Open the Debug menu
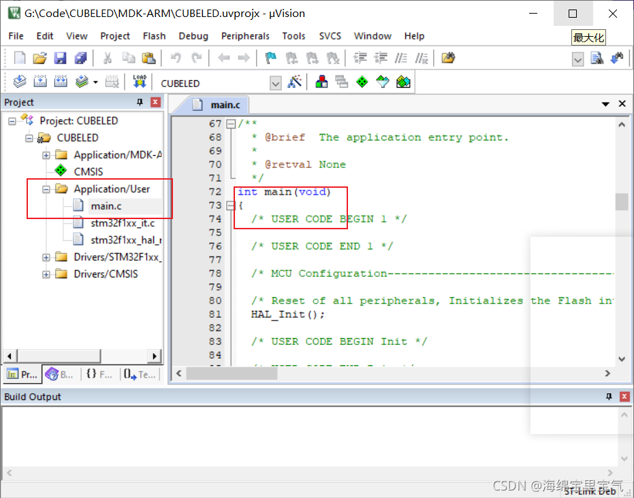This screenshot has width=634, height=498. point(193,36)
